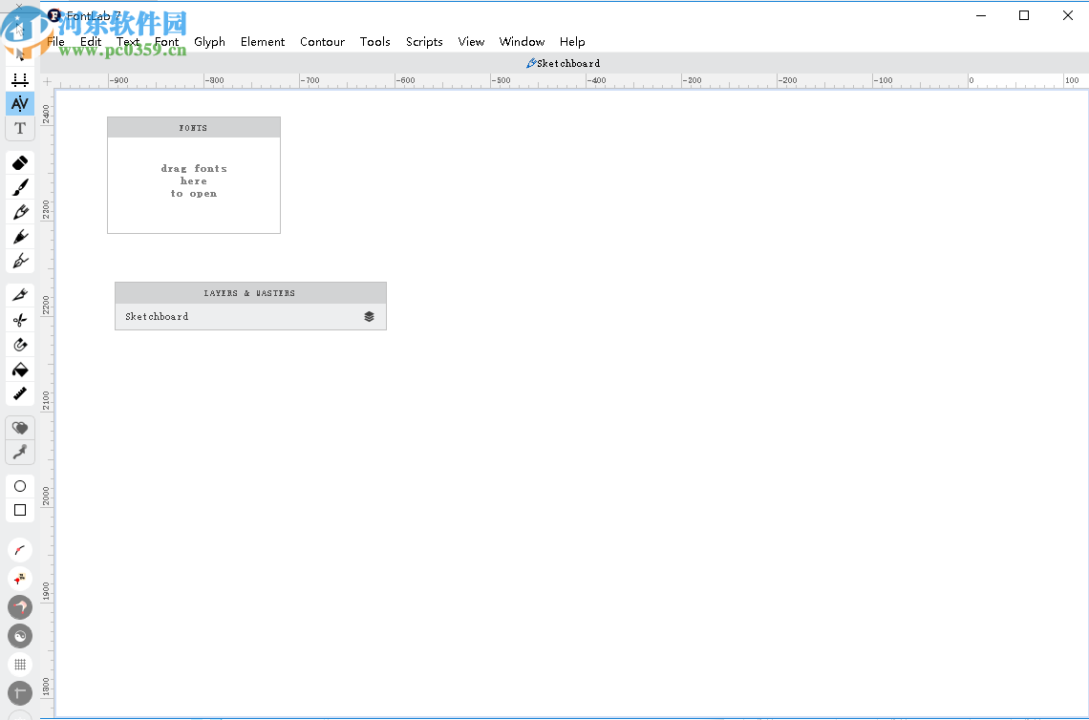The width and height of the screenshot is (1089, 720).
Task: Select the curved arrow guide tool
Action: coord(20,452)
